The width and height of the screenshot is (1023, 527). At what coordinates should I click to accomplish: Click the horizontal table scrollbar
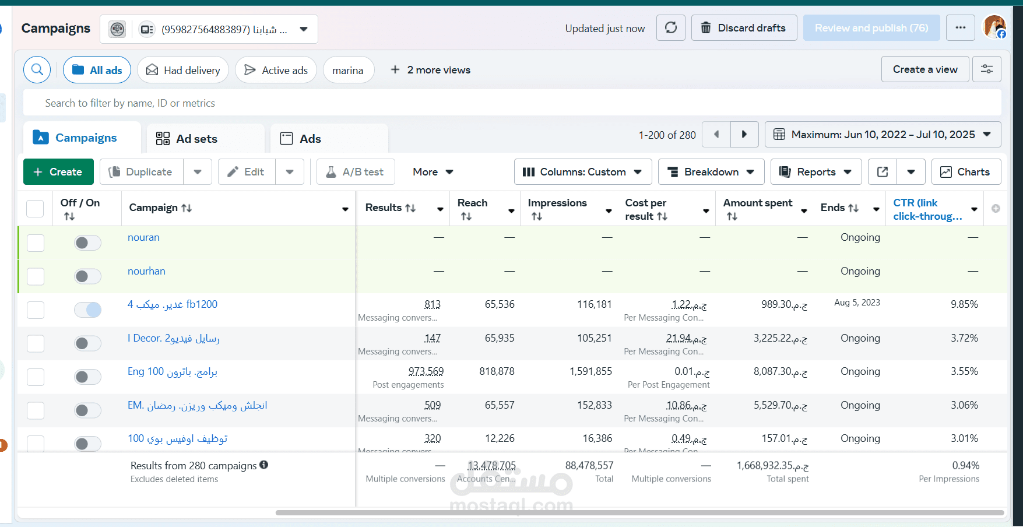[x=639, y=513]
